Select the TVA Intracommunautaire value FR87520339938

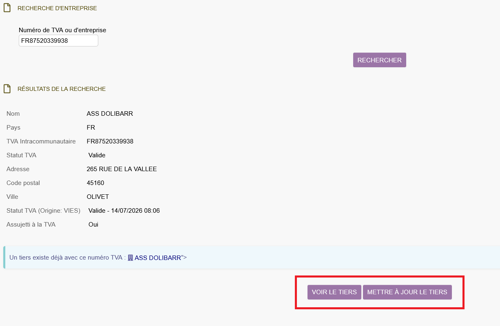click(110, 141)
